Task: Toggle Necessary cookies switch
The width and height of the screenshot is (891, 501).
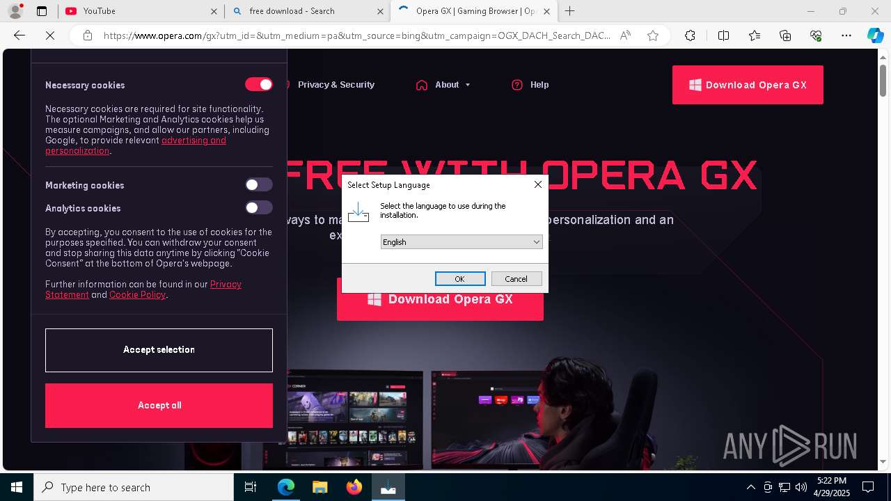Action: click(258, 84)
